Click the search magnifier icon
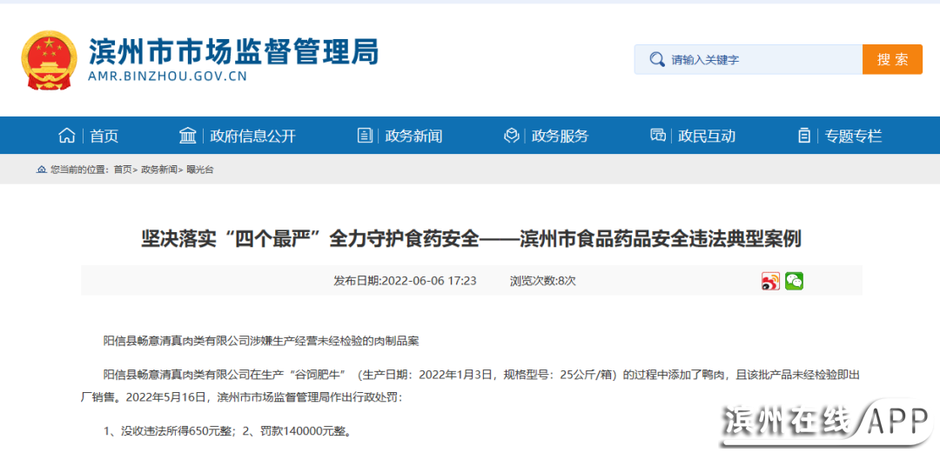 click(655, 60)
